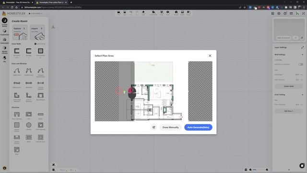The height and width of the screenshot is (173, 307).
Task: Switch to the first Homestyler browser tab
Action: [x=17, y=2]
